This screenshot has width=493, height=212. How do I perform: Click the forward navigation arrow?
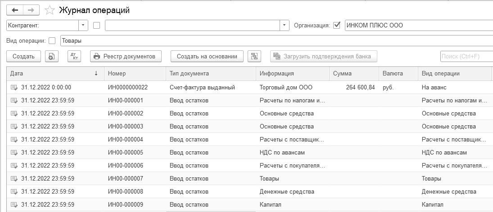[x=31, y=10]
